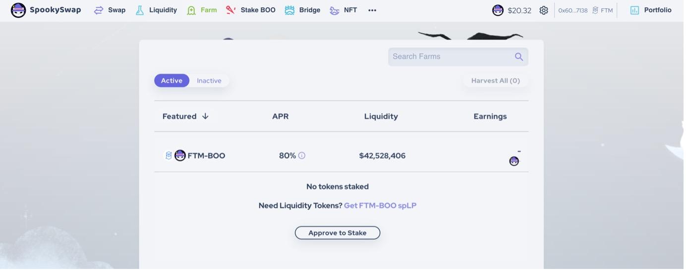Click the Portfolio chart icon
The width and height of the screenshot is (686, 270).
point(634,10)
